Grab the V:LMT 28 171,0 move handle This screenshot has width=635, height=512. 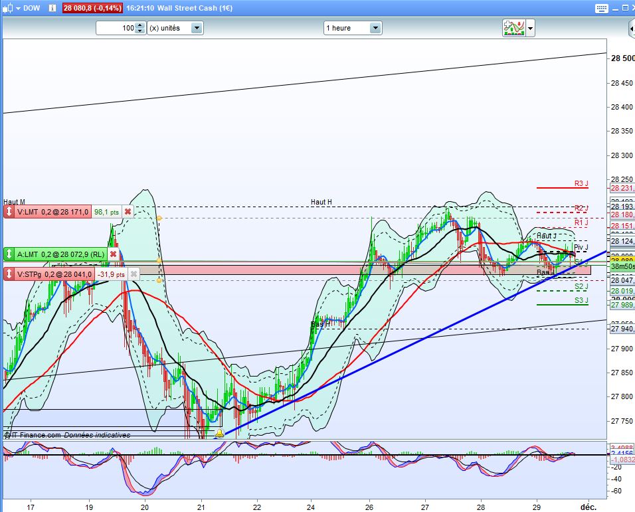click(9, 212)
